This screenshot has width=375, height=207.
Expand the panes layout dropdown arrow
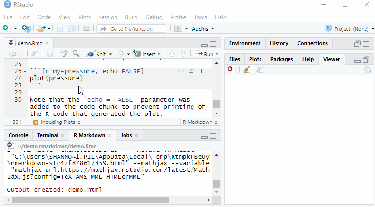(186, 29)
